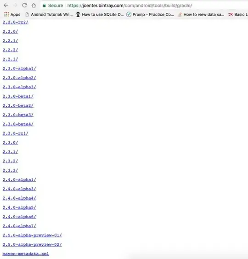Open the Android Tutorial bookmark

click(x=49, y=15)
